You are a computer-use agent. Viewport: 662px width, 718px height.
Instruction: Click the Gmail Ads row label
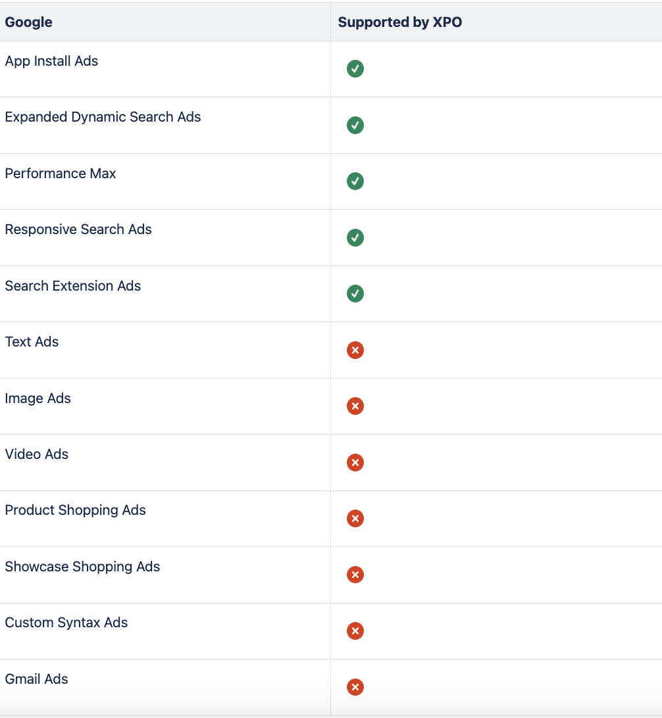pos(36,679)
